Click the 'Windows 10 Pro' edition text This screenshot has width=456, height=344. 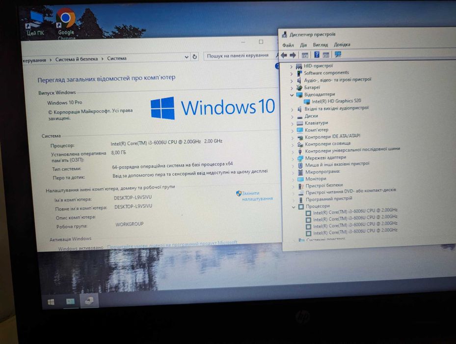coord(65,103)
